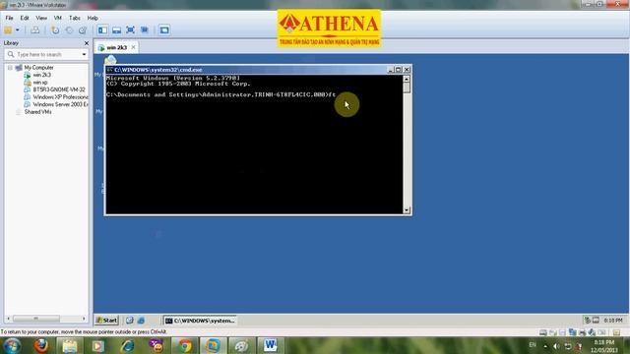Select My Computer in the library
Image resolution: width=630 pixels, height=354 pixels.
click(x=38, y=68)
